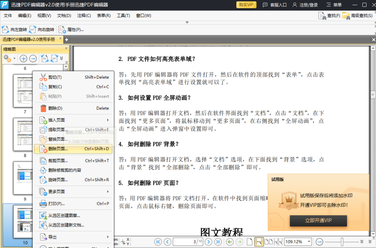Click green forward navigation arrow
This screenshot has width=376, height=248.
(x=239, y=242)
